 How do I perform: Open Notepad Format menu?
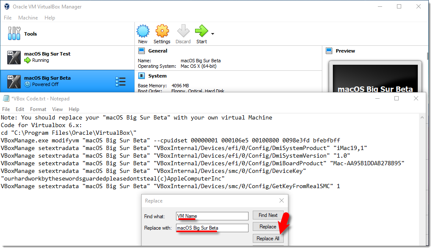tap(38, 109)
